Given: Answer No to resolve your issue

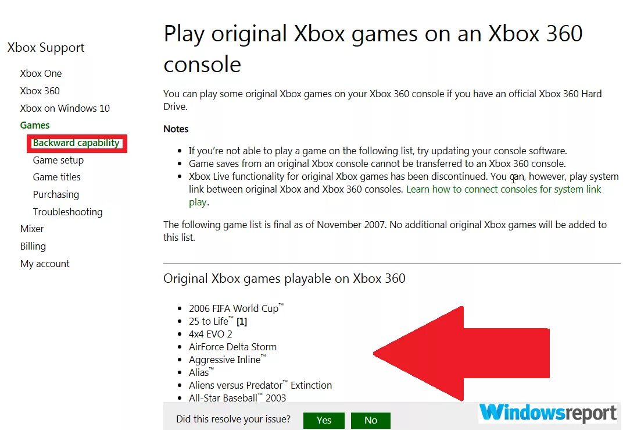Looking at the screenshot, I should coord(370,420).
